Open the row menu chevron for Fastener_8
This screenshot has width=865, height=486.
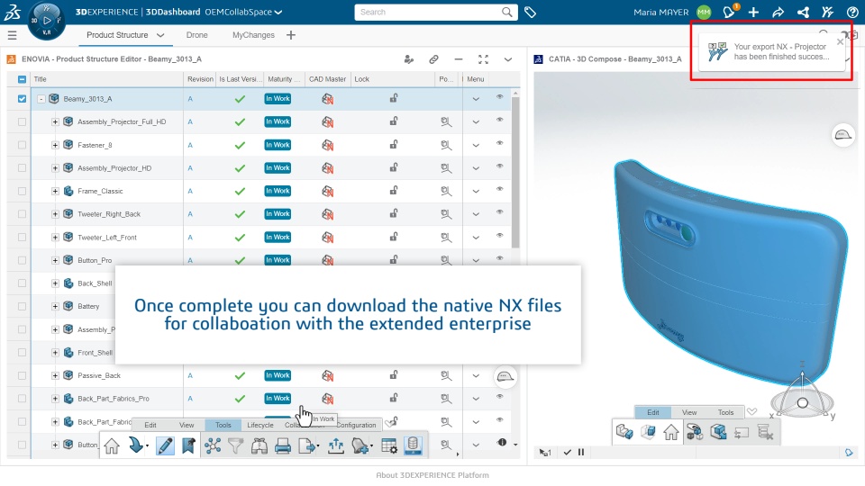click(x=476, y=146)
